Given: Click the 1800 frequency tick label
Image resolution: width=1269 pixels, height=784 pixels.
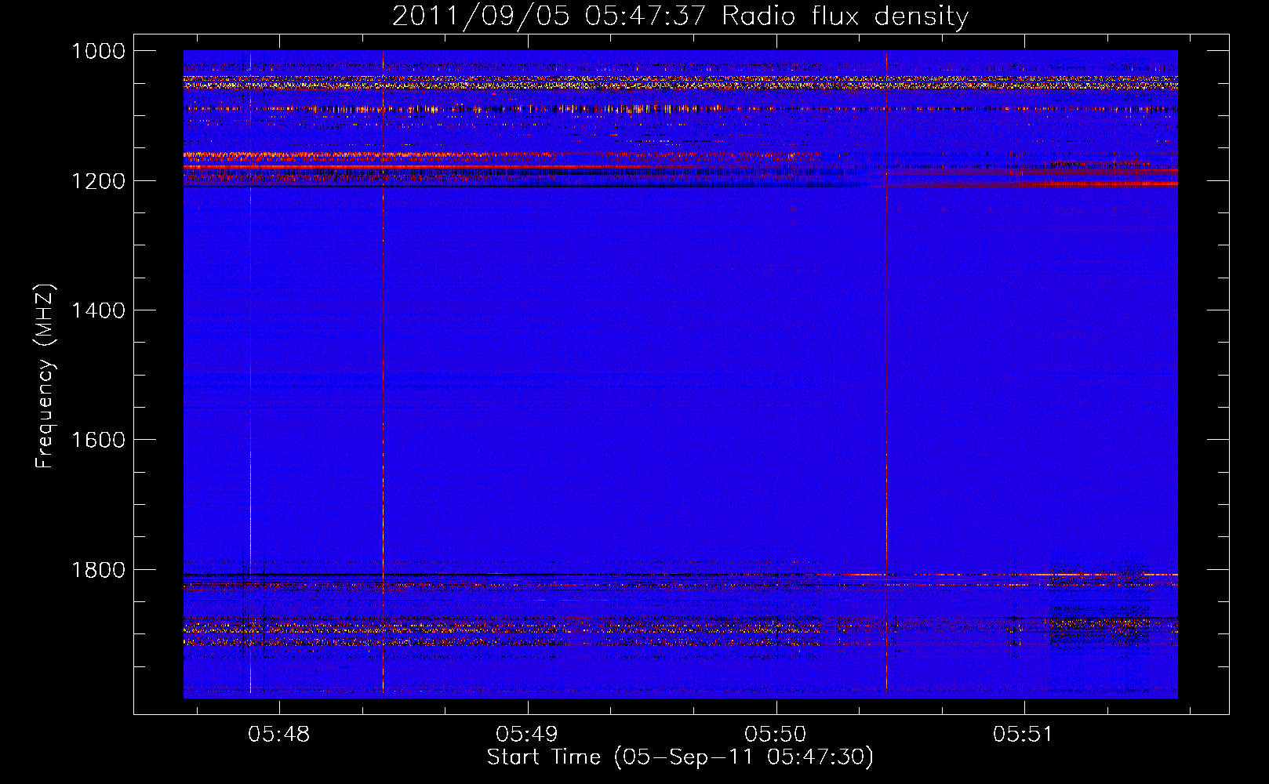Looking at the screenshot, I should [x=98, y=570].
